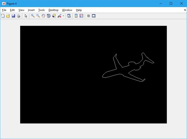The width and height of the screenshot is (187, 139).
Task: Enable the Rotate 3D tool
Action: (49, 16)
